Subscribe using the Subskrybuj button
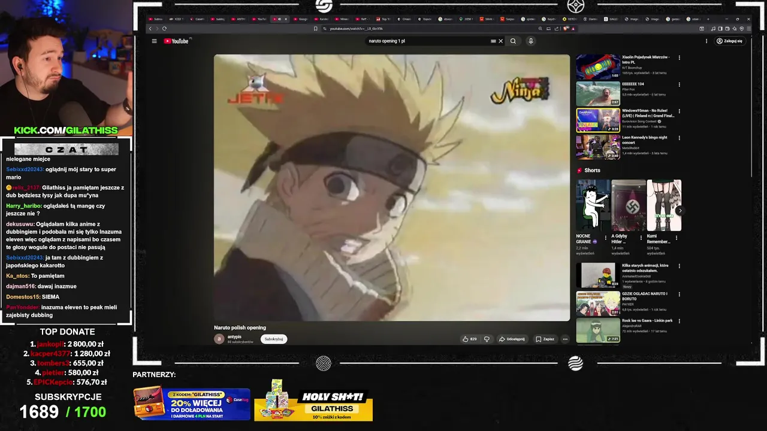The width and height of the screenshot is (767, 431). coord(274,339)
